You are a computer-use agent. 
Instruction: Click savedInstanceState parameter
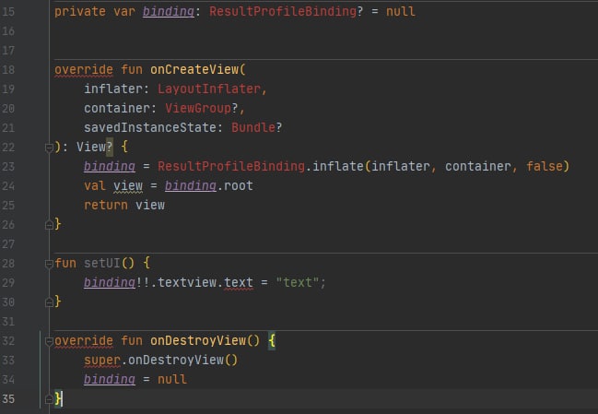[150, 127]
